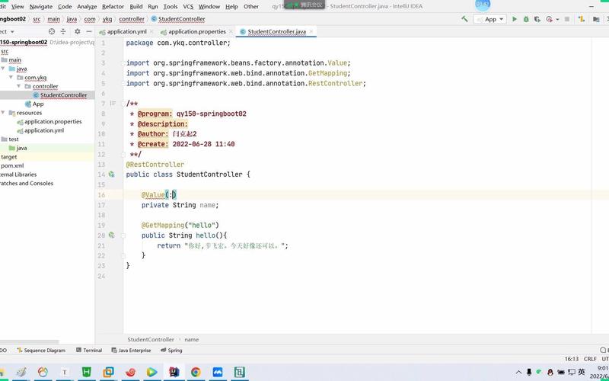Open the Refactor menu
This screenshot has width=609, height=381.
click(113, 6)
